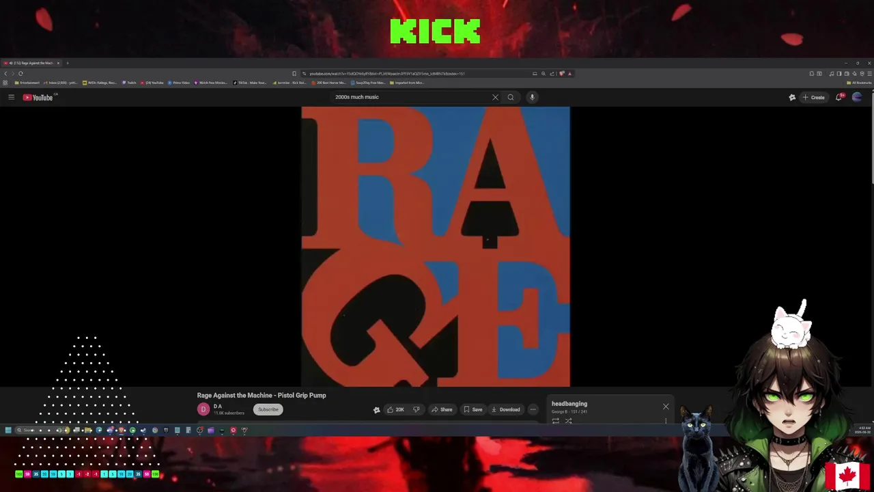Open the headbanging playlist title
Viewport: 874px width, 492px height.
coord(569,404)
